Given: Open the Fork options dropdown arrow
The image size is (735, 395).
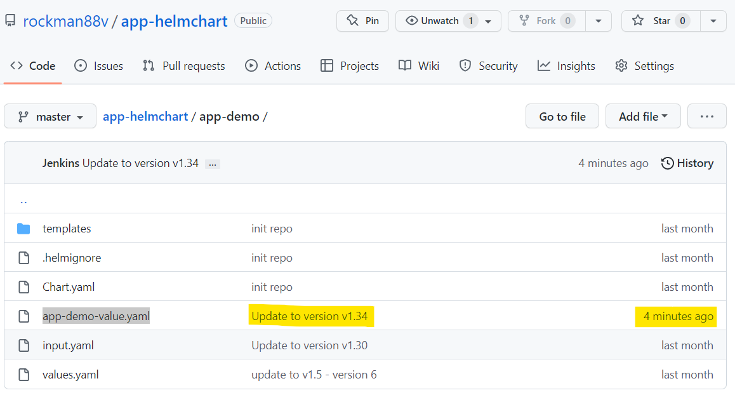Looking at the screenshot, I should (x=598, y=21).
